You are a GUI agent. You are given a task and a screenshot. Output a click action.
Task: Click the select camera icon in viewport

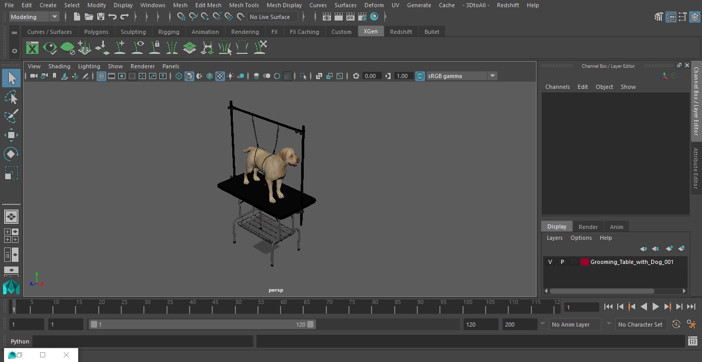(33, 76)
